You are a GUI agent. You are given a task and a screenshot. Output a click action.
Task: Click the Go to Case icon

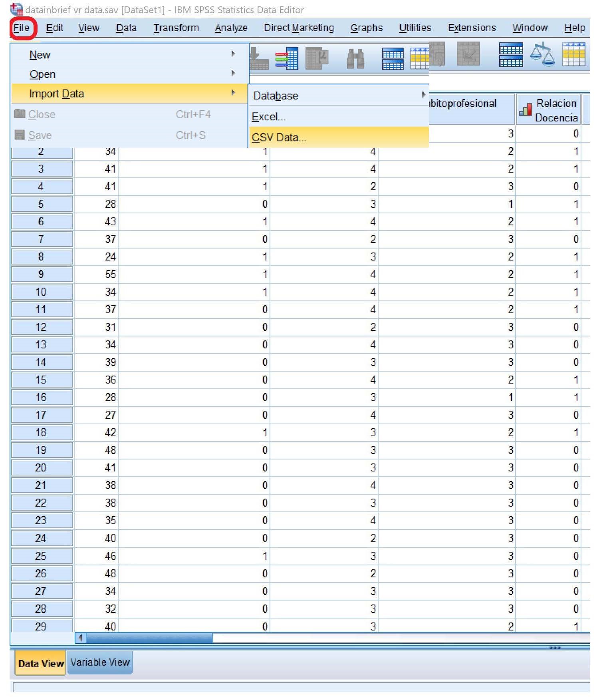tap(259, 58)
